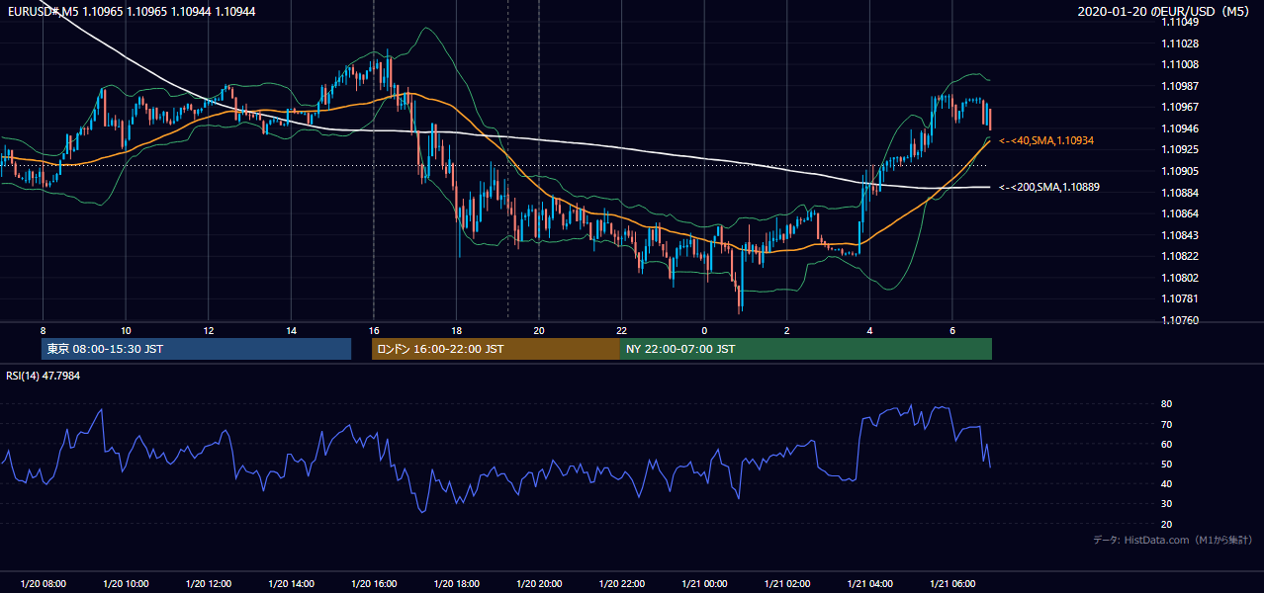Click price axis label 1.10884
This screenshot has width=1264, height=593.
(1180, 193)
